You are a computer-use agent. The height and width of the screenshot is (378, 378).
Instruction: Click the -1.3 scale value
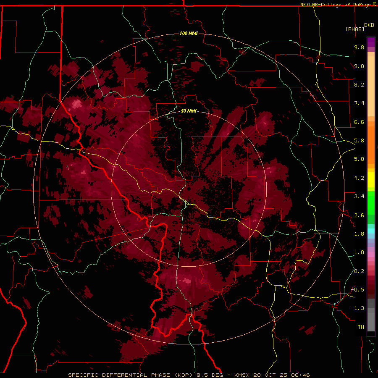pos(357,308)
